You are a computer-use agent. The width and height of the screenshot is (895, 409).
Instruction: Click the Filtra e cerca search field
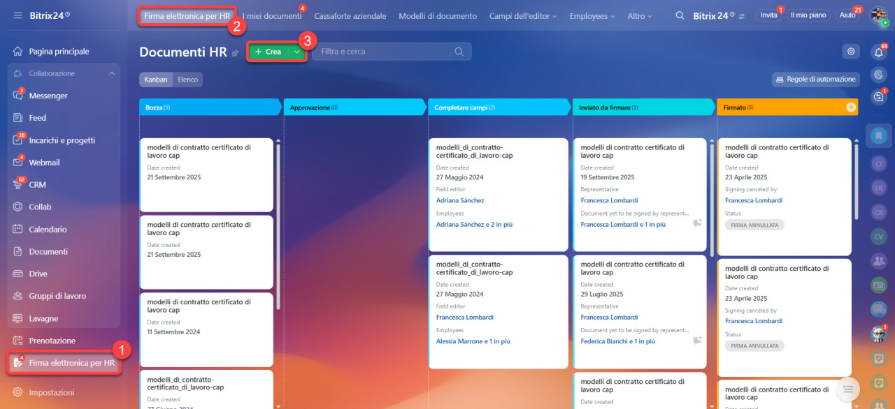[385, 52]
